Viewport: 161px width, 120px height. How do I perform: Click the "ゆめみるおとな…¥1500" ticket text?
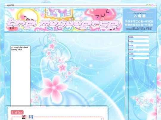tap(139, 25)
